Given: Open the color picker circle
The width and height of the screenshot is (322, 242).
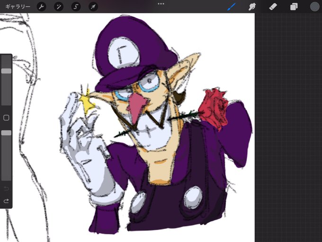Looking at the screenshot, I should click(314, 7).
